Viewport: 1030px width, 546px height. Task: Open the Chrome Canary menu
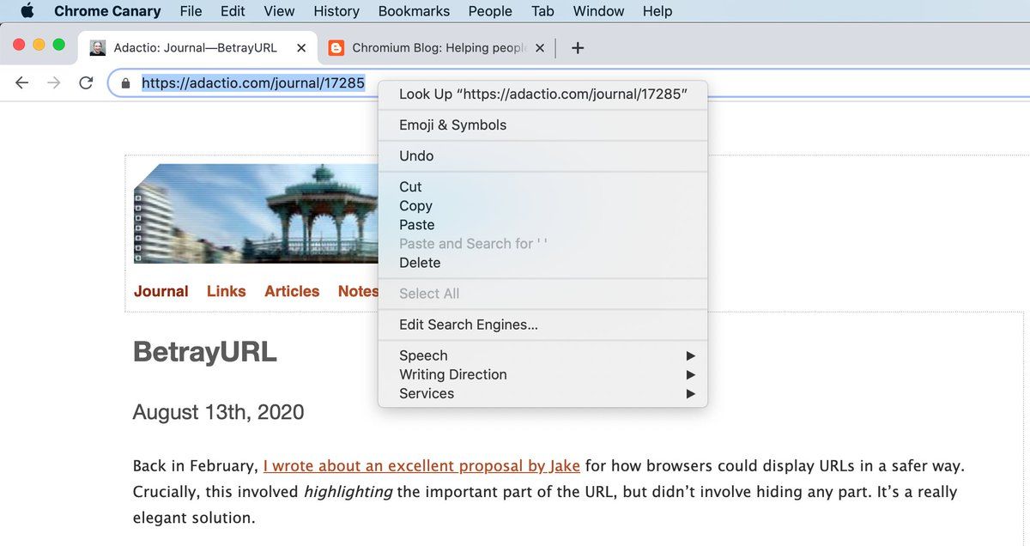click(x=107, y=11)
